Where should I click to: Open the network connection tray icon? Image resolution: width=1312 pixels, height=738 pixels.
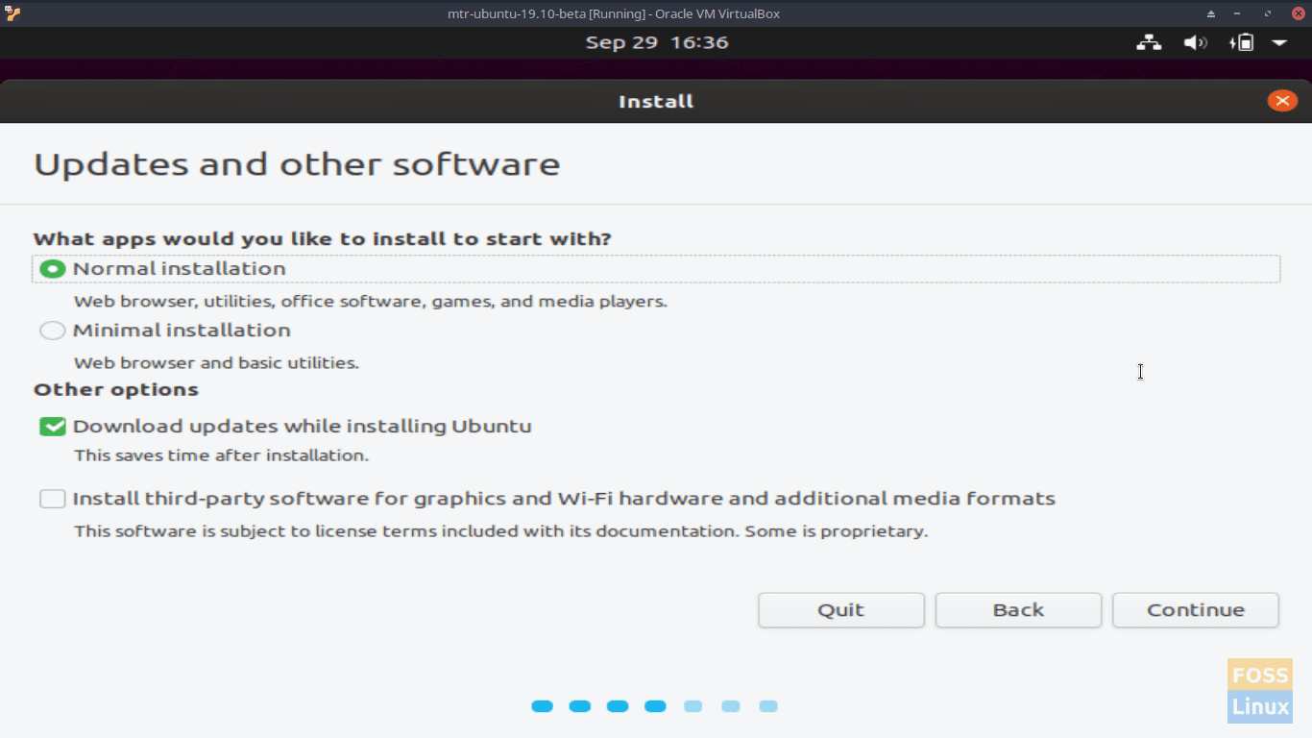[1149, 42]
